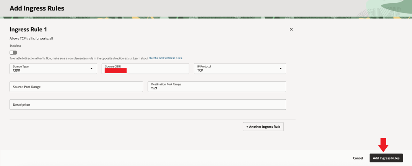Expand the IP Protocol dropdown
The height and width of the screenshot is (166, 412).
pos(240,69)
